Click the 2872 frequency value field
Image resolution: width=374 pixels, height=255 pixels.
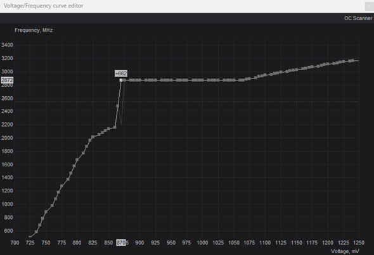click(x=7, y=80)
